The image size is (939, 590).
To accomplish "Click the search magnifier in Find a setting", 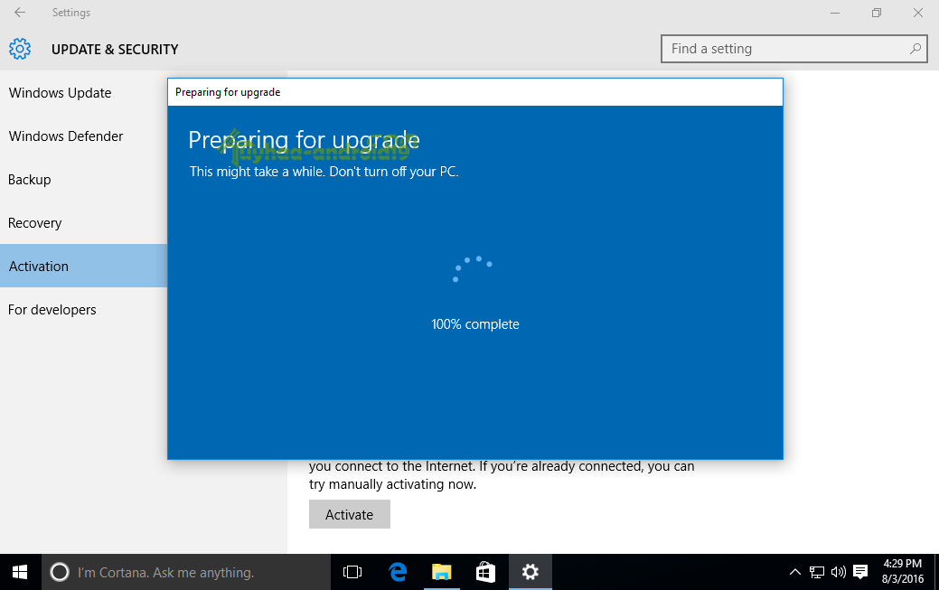I will point(915,49).
